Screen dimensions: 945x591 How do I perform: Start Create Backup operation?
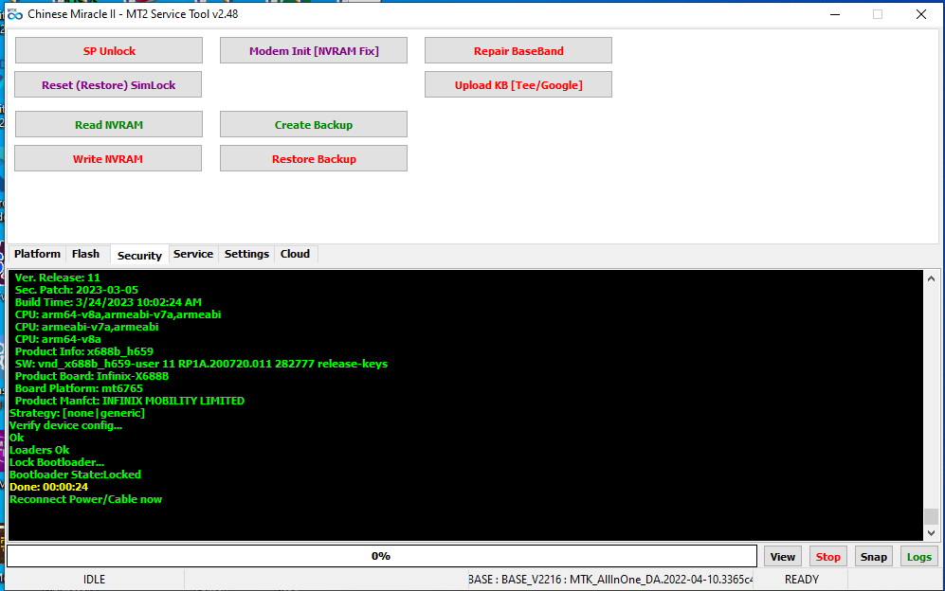[x=313, y=125]
